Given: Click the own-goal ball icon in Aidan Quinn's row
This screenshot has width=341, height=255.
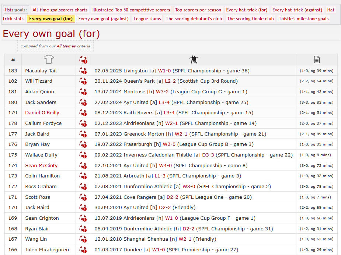Looking at the screenshot, I should tap(83, 92).
